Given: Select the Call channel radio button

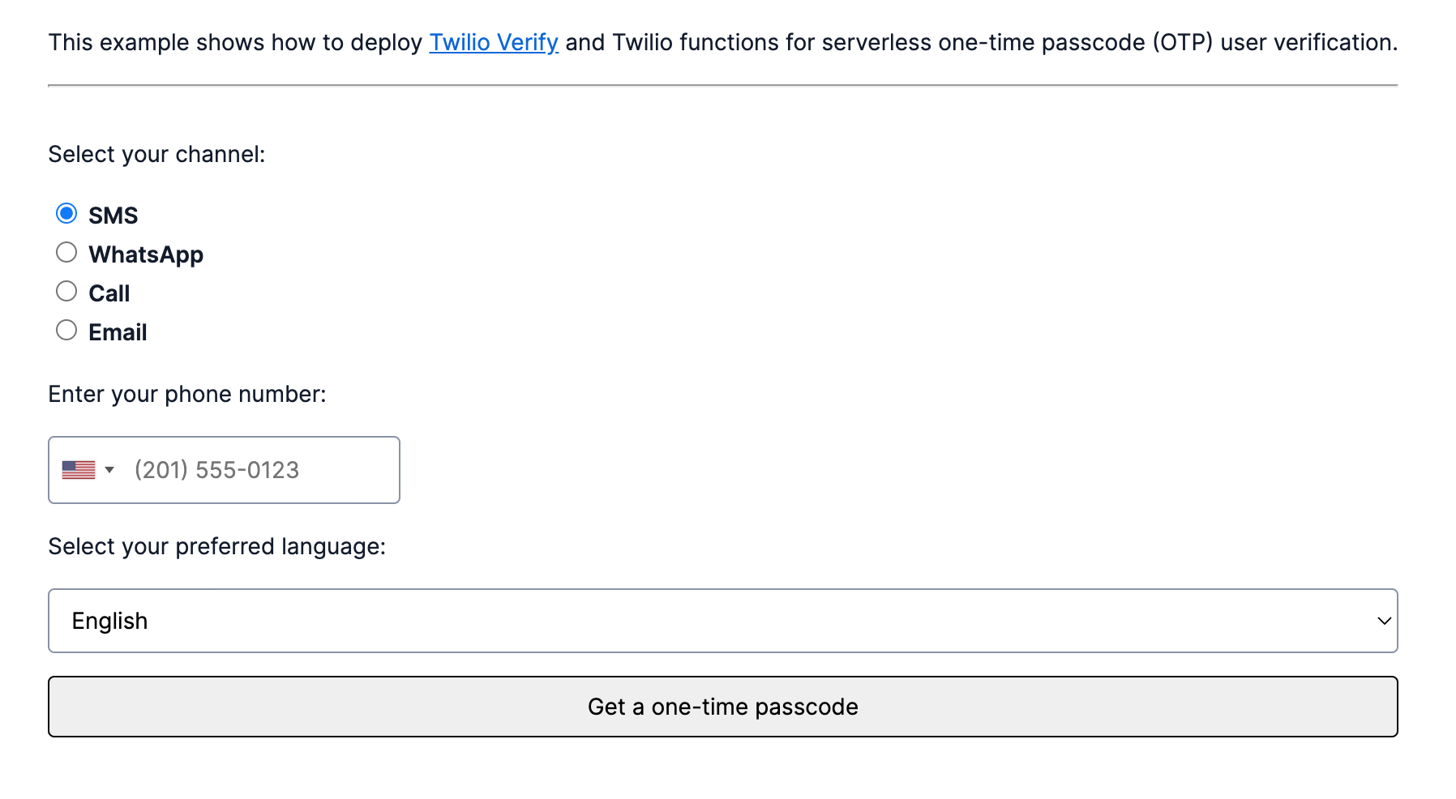Looking at the screenshot, I should (66, 292).
